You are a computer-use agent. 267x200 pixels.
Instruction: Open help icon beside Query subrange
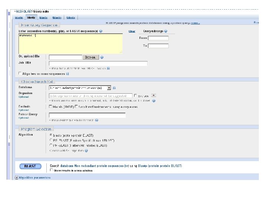(165, 31)
